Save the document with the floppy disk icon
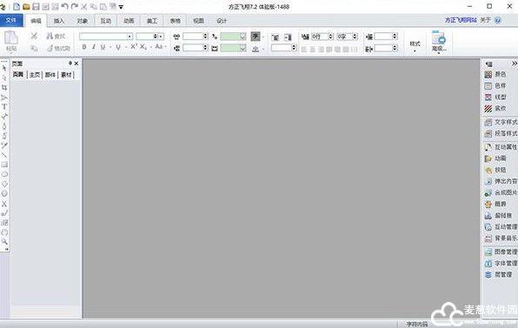The width and height of the screenshot is (518, 328). 36,6
